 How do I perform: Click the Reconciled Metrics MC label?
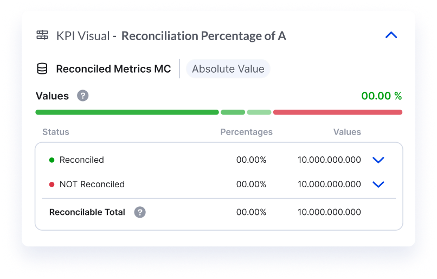tap(113, 69)
